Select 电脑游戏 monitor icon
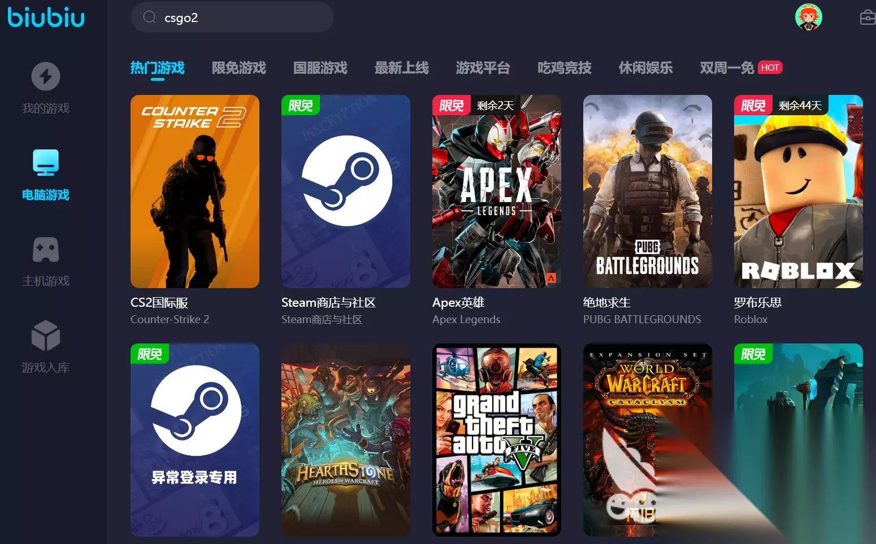The width and height of the screenshot is (876, 544). pos(46,163)
